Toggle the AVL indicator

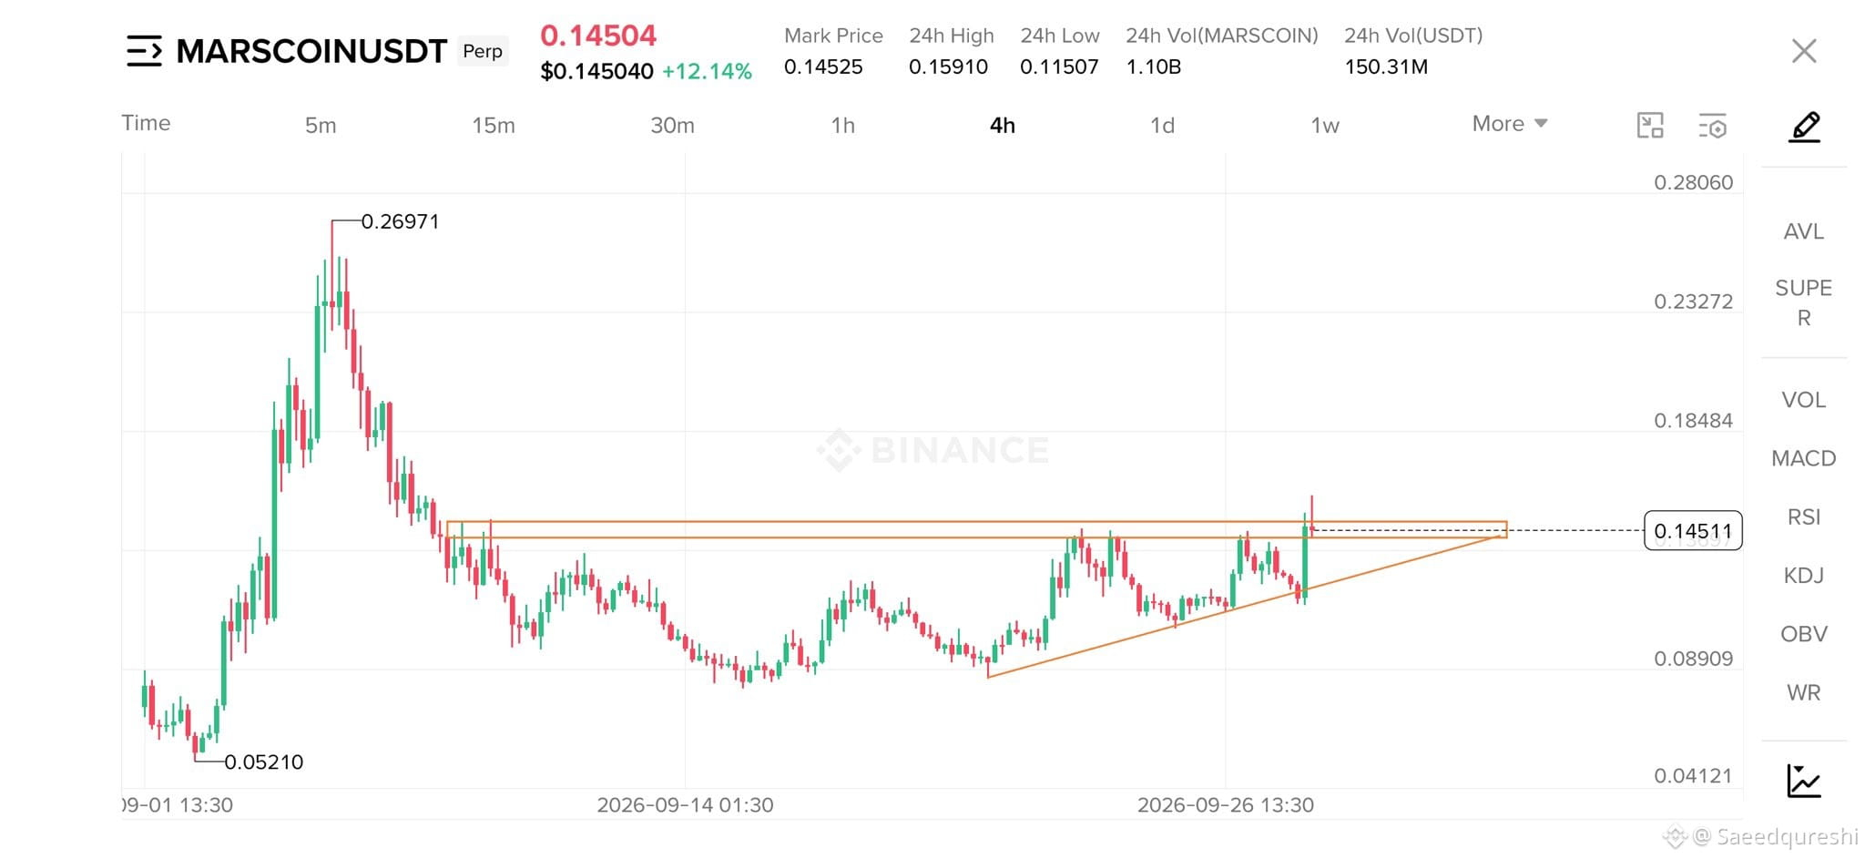point(1803,231)
